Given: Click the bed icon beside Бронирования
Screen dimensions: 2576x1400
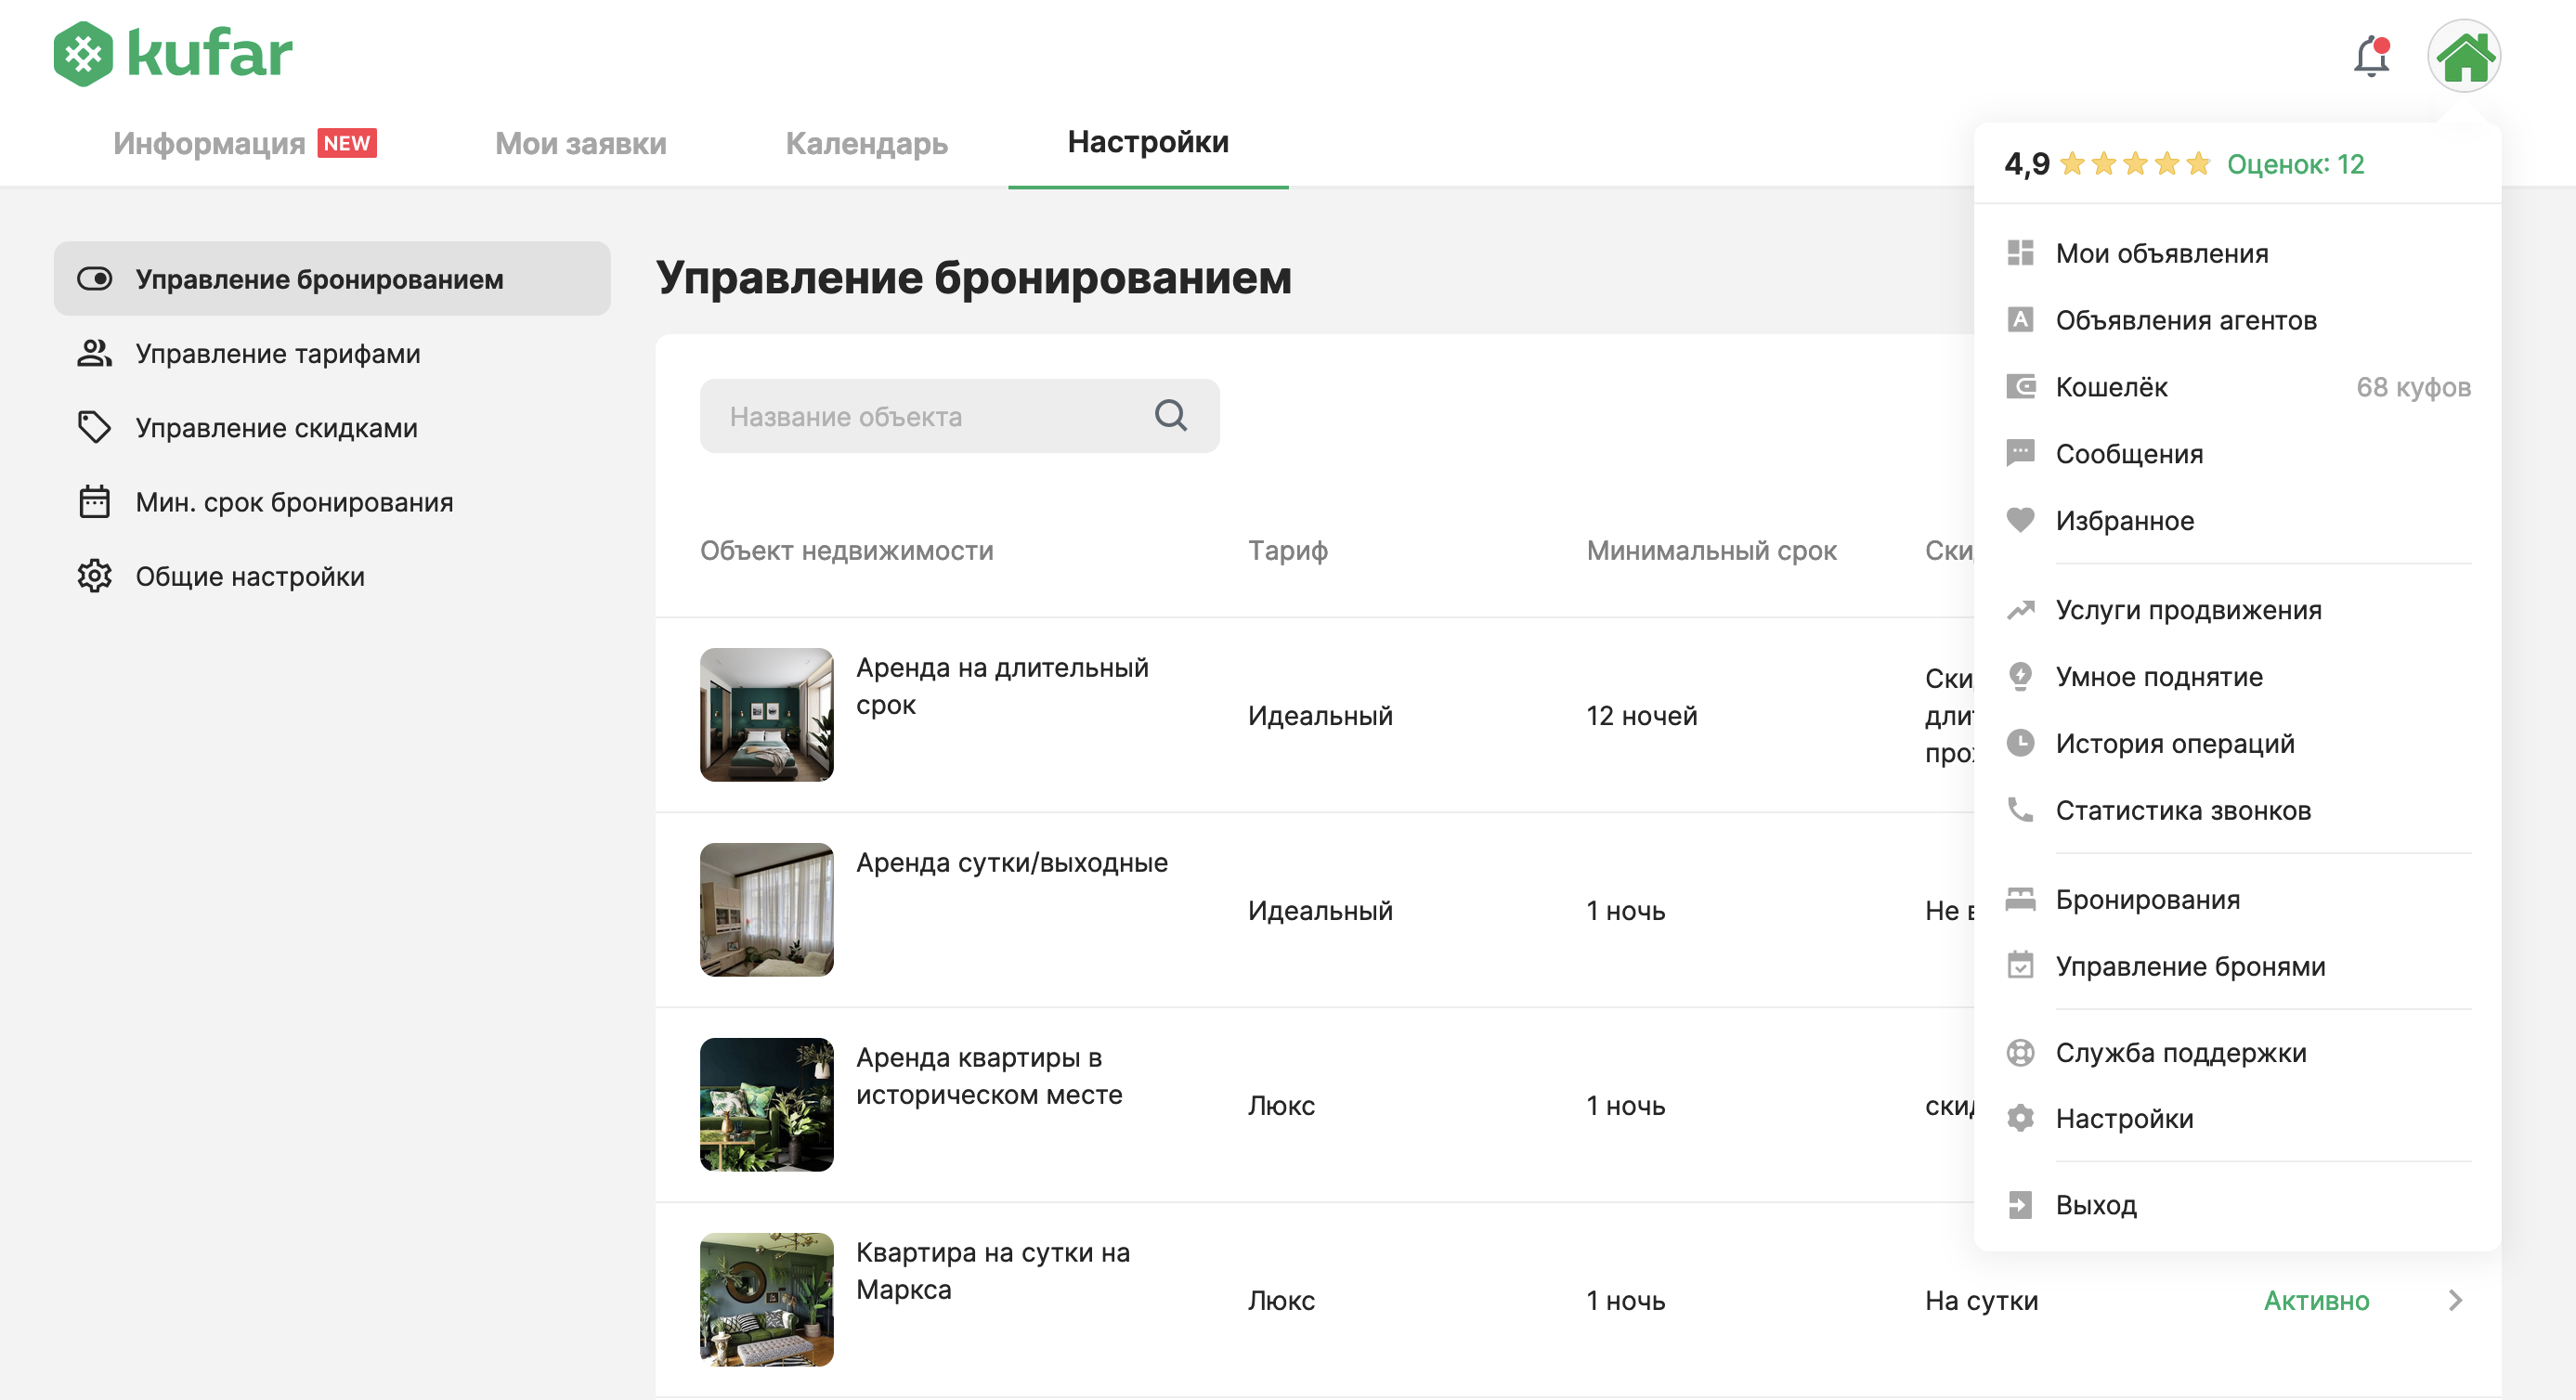Looking at the screenshot, I should (x=2020, y=899).
